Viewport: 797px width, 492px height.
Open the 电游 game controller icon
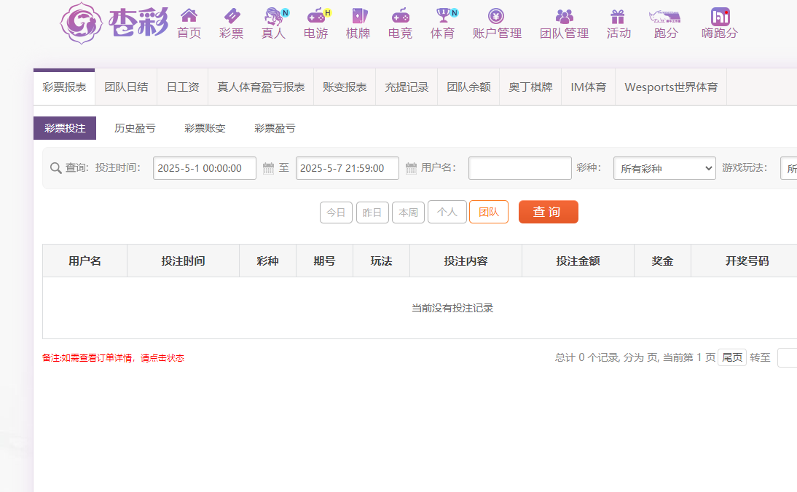[x=315, y=16]
